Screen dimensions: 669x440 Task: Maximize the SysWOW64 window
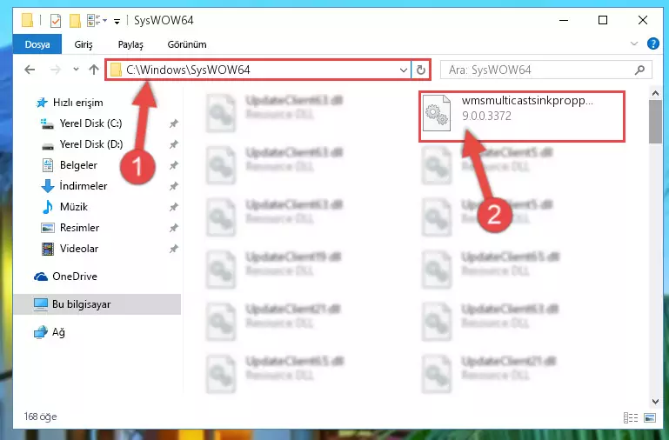click(602, 20)
